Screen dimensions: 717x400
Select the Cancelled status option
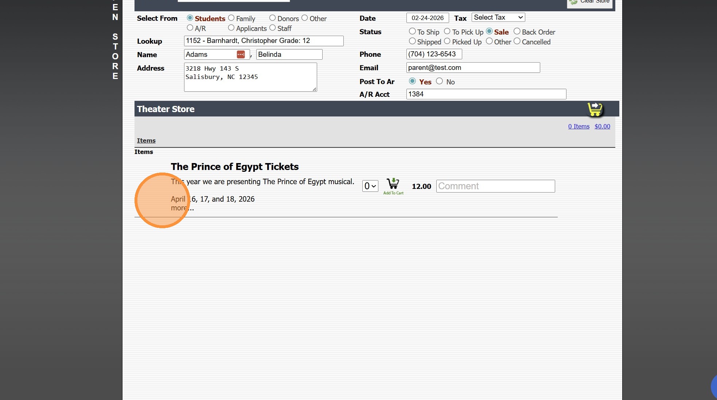tap(517, 41)
